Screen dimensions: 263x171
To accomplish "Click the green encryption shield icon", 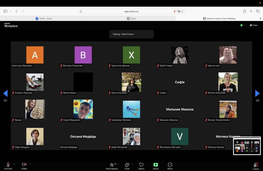I will (241, 25).
